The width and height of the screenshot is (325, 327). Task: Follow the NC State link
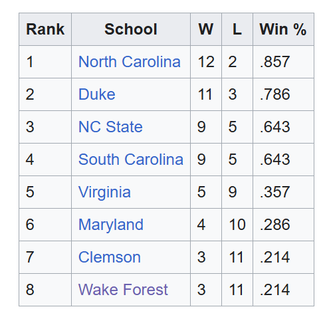(110, 127)
